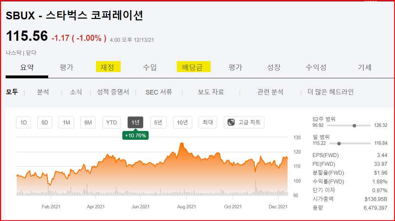Open 더 많은 헤드라인
395x221 pixels.
(330, 92)
